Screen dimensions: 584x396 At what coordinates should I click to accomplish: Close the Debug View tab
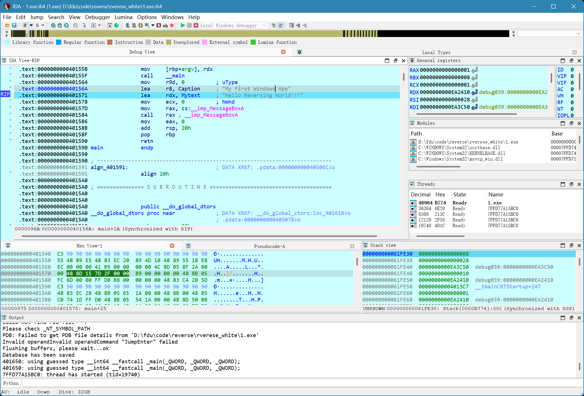pos(283,52)
